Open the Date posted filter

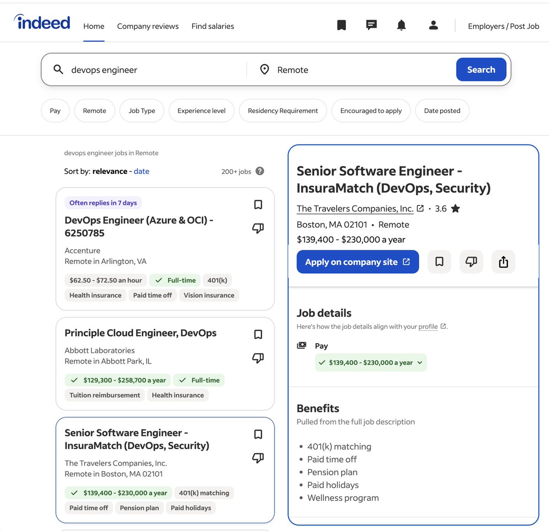[x=442, y=111]
